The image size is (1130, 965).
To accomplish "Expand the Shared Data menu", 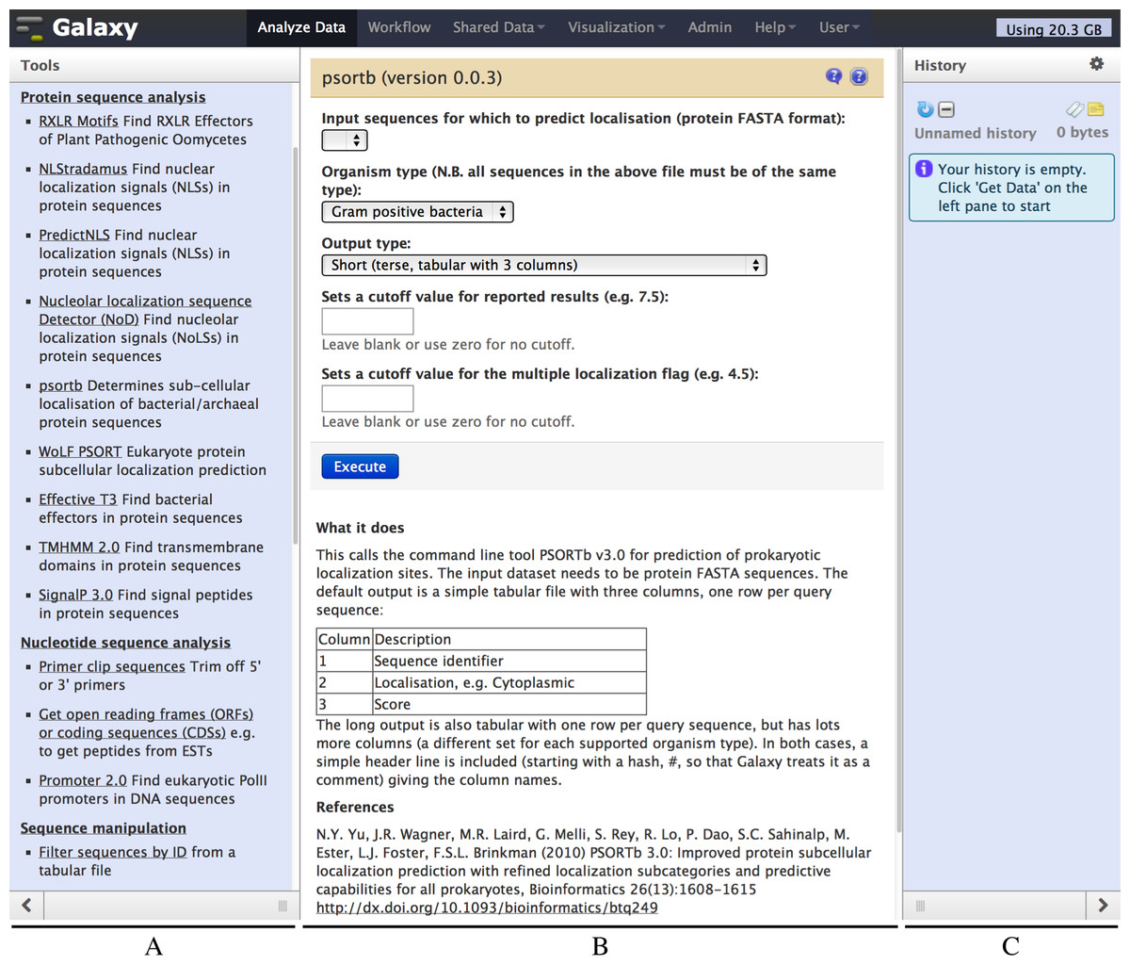I will 498,27.
